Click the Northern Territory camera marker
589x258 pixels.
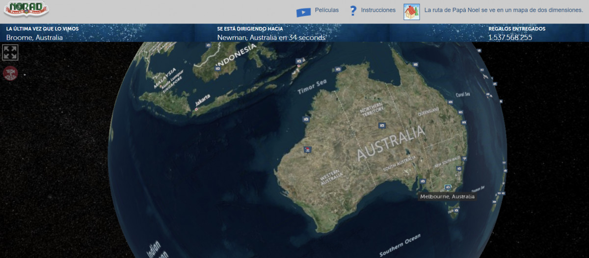point(382,126)
